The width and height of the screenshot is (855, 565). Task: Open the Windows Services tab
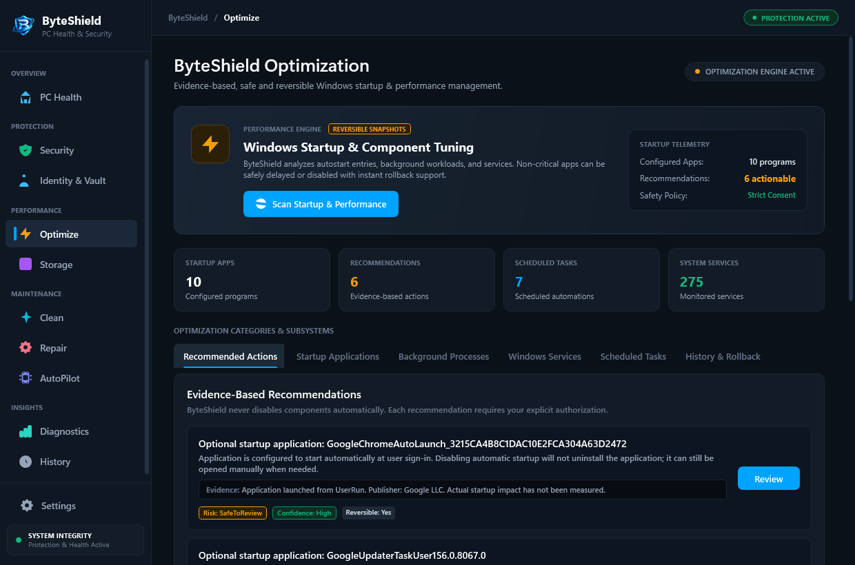pos(545,356)
